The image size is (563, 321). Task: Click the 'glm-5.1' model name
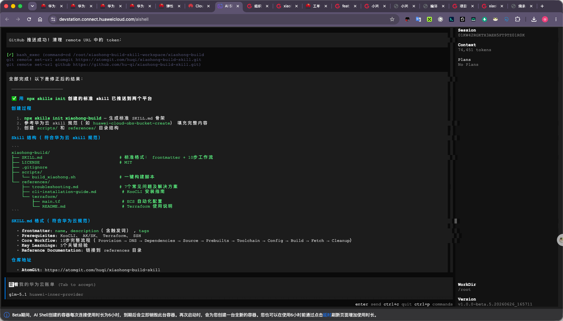click(18, 294)
